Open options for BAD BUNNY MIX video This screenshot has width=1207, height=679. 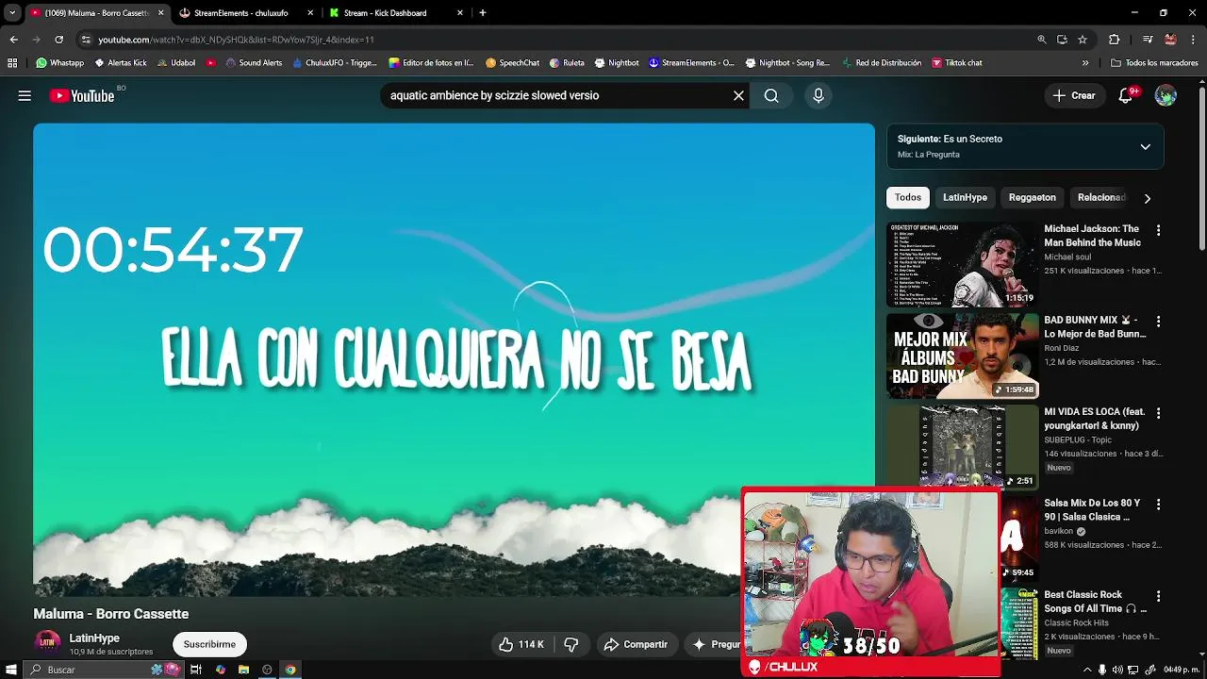point(1158,322)
